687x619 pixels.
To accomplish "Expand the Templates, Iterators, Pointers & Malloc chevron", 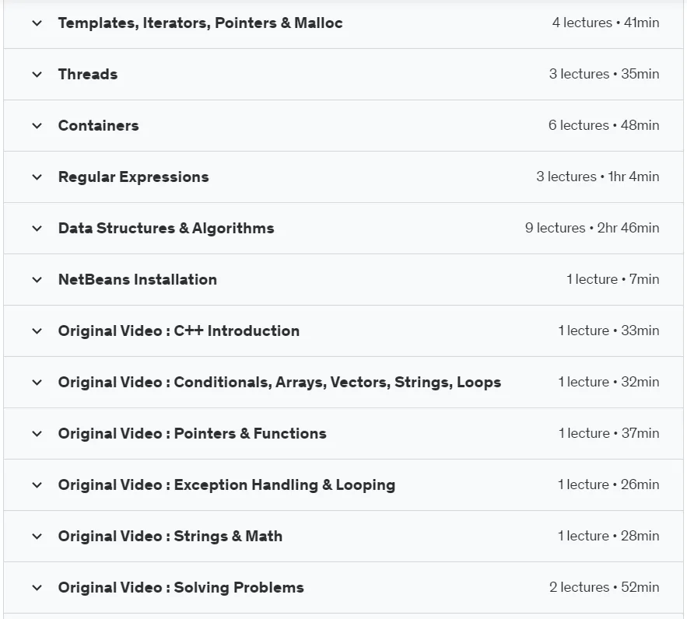I will pyautogui.click(x=37, y=23).
